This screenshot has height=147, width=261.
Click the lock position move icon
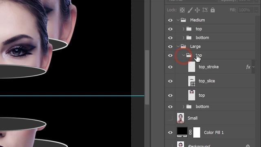197,10
